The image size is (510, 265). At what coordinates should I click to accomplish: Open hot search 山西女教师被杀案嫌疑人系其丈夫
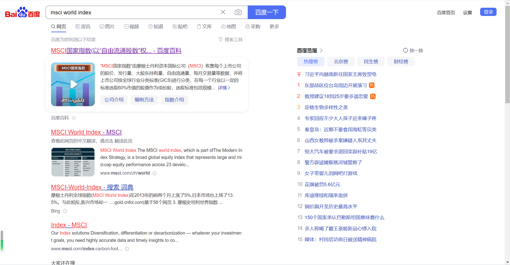[340, 140]
